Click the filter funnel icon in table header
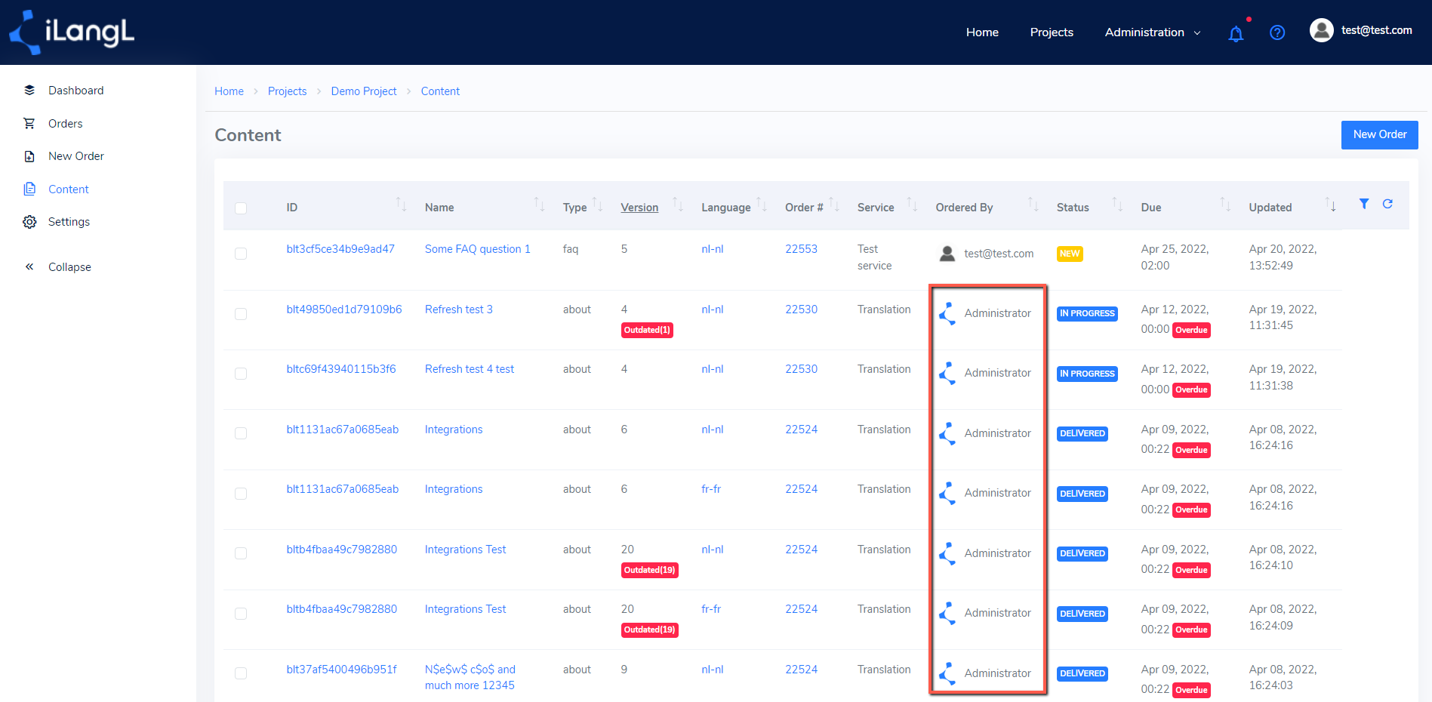Viewport: 1432px width, 702px height. click(x=1364, y=204)
